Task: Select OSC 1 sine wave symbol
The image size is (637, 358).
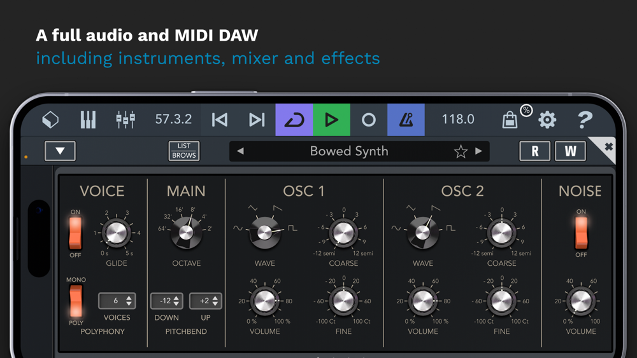Action: (238, 228)
